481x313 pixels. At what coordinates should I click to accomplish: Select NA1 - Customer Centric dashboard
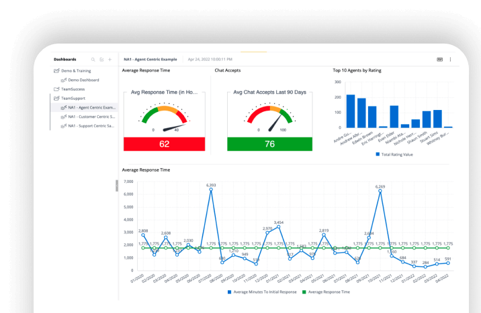point(91,117)
